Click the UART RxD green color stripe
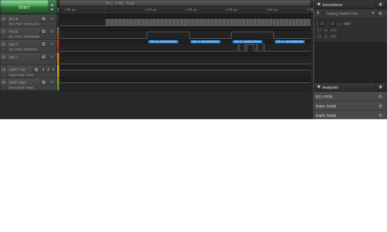 point(58,84)
